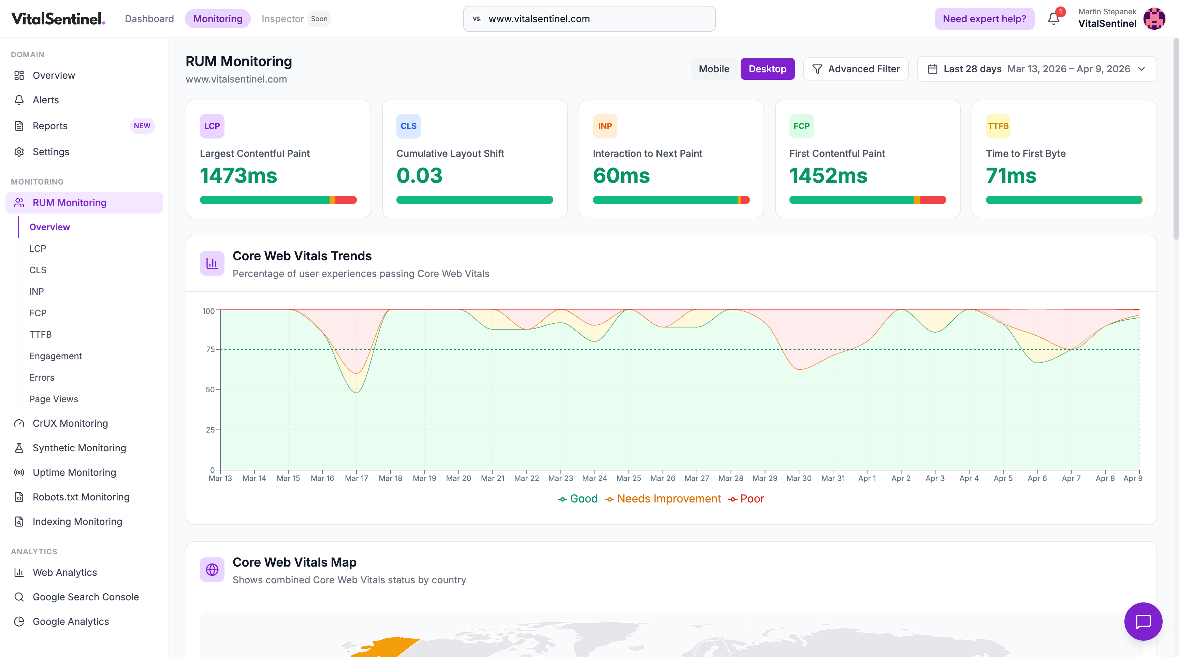Open the notification bell icon

point(1053,19)
